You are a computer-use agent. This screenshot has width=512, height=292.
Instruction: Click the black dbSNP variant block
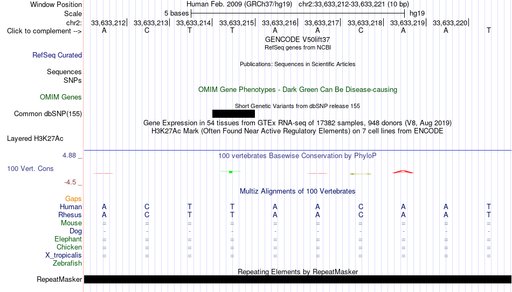(233, 114)
